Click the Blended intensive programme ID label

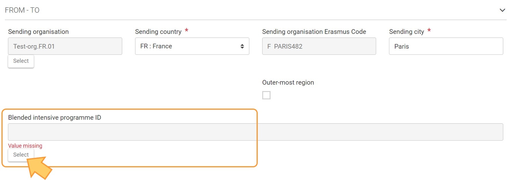point(54,118)
